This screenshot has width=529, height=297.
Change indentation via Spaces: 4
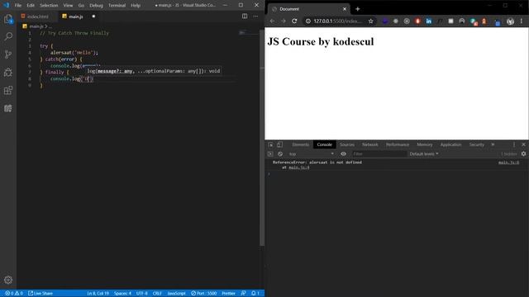pyautogui.click(x=122, y=294)
